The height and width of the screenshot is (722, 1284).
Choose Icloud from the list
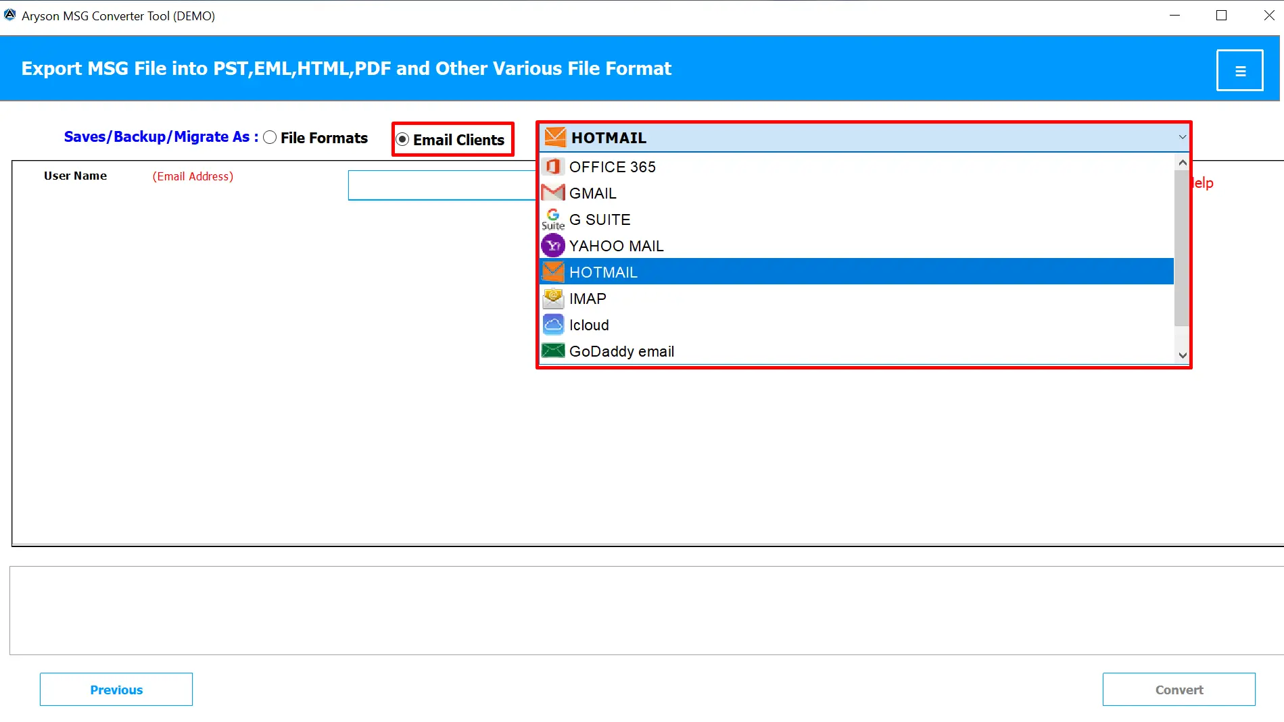[x=857, y=325]
